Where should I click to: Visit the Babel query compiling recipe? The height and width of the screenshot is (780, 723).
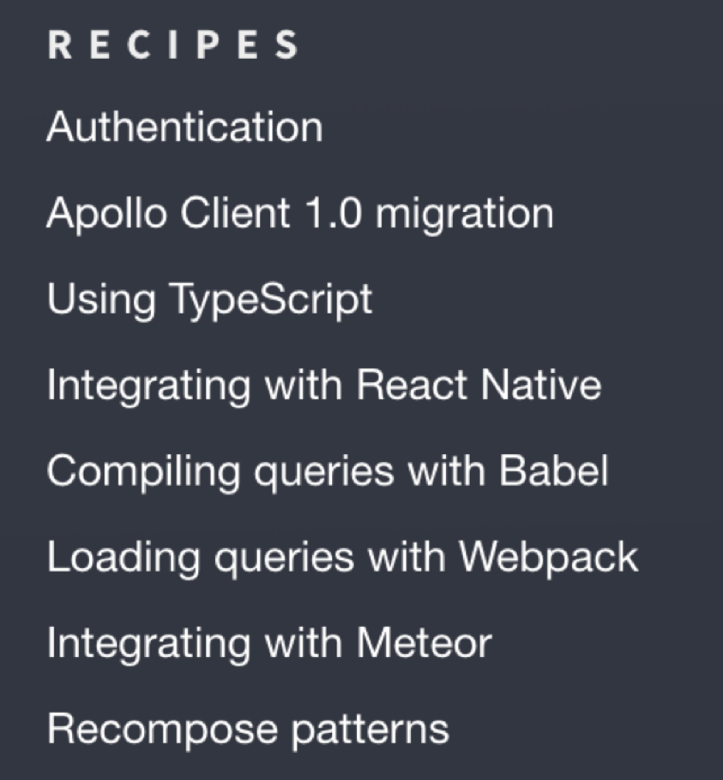click(x=327, y=471)
